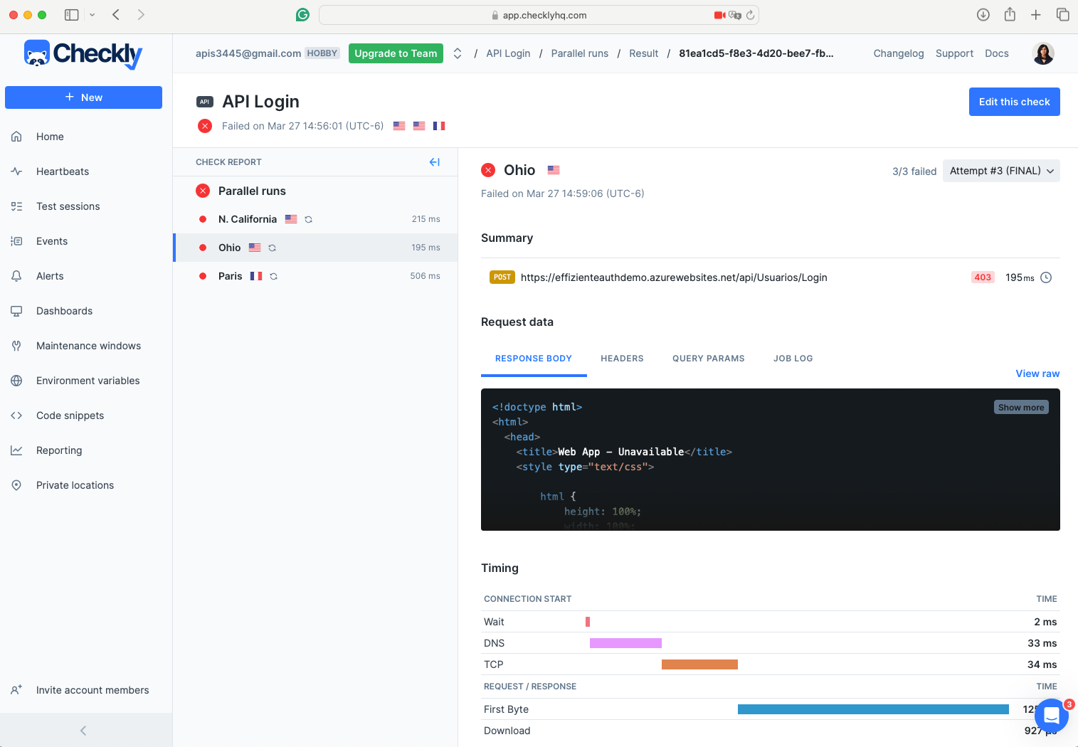The image size is (1078, 747).
Task: Click Parallel runs heading row
Action: click(x=316, y=191)
